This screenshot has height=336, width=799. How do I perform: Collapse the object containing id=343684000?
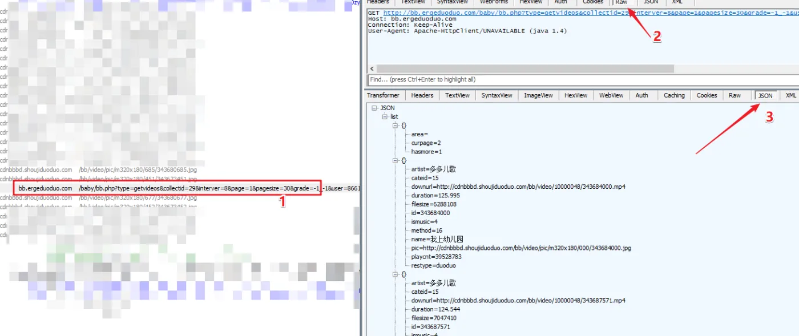pyautogui.click(x=395, y=161)
